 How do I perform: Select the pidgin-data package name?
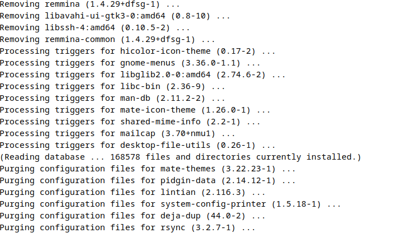188,181
